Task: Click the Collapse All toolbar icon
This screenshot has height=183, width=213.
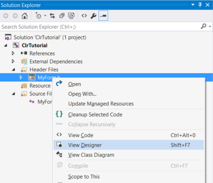Action: [62, 16]
